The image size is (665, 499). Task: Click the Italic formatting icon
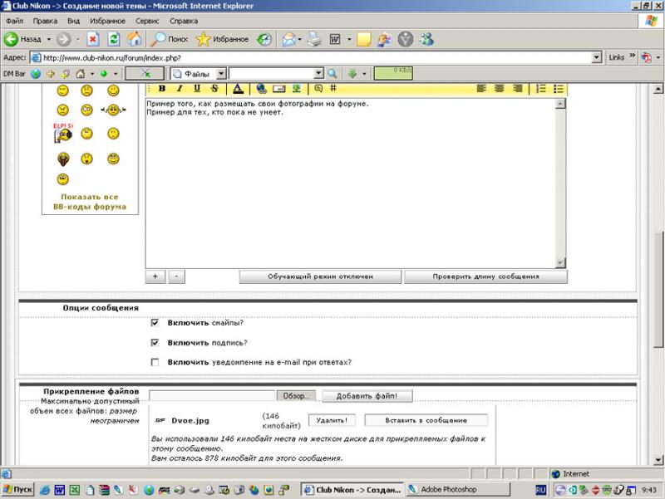180,88
